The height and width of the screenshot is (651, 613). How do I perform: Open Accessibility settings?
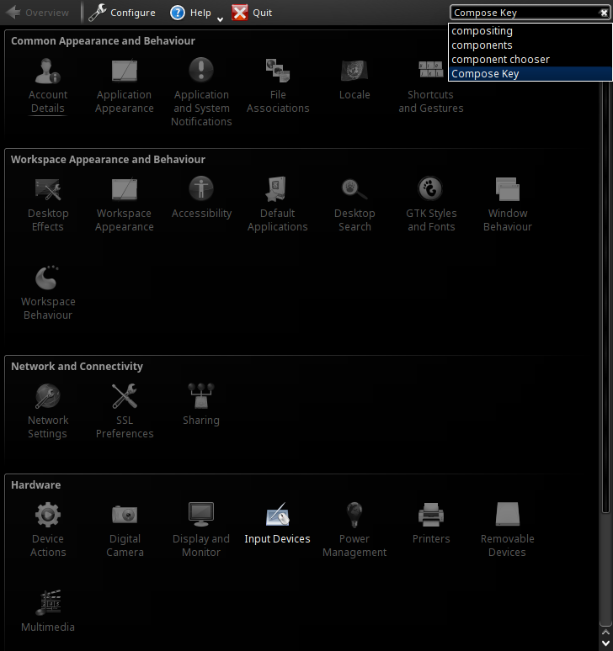pos(201,198)
